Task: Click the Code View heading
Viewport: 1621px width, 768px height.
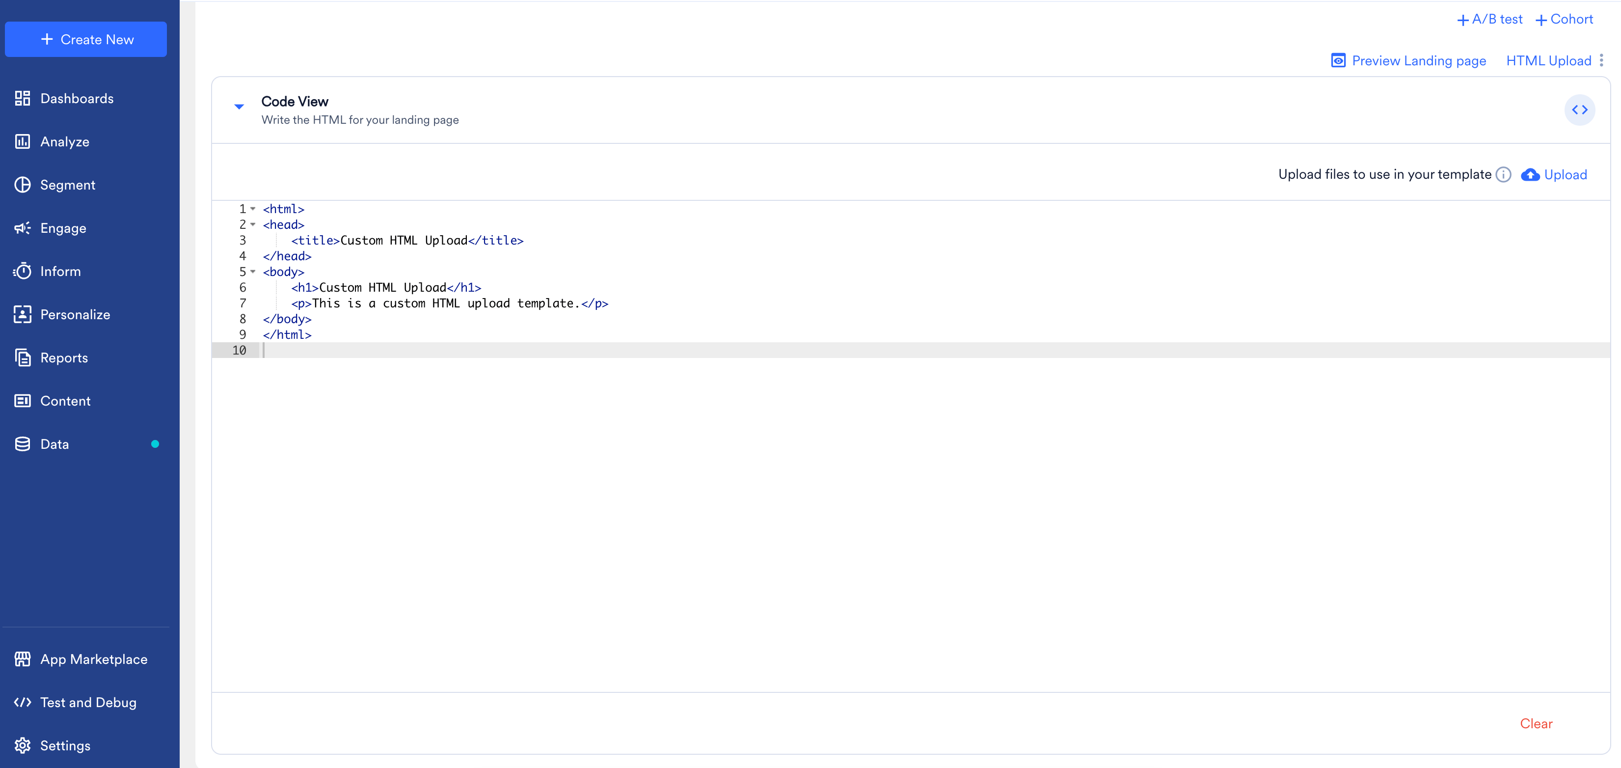Action: 295,101
